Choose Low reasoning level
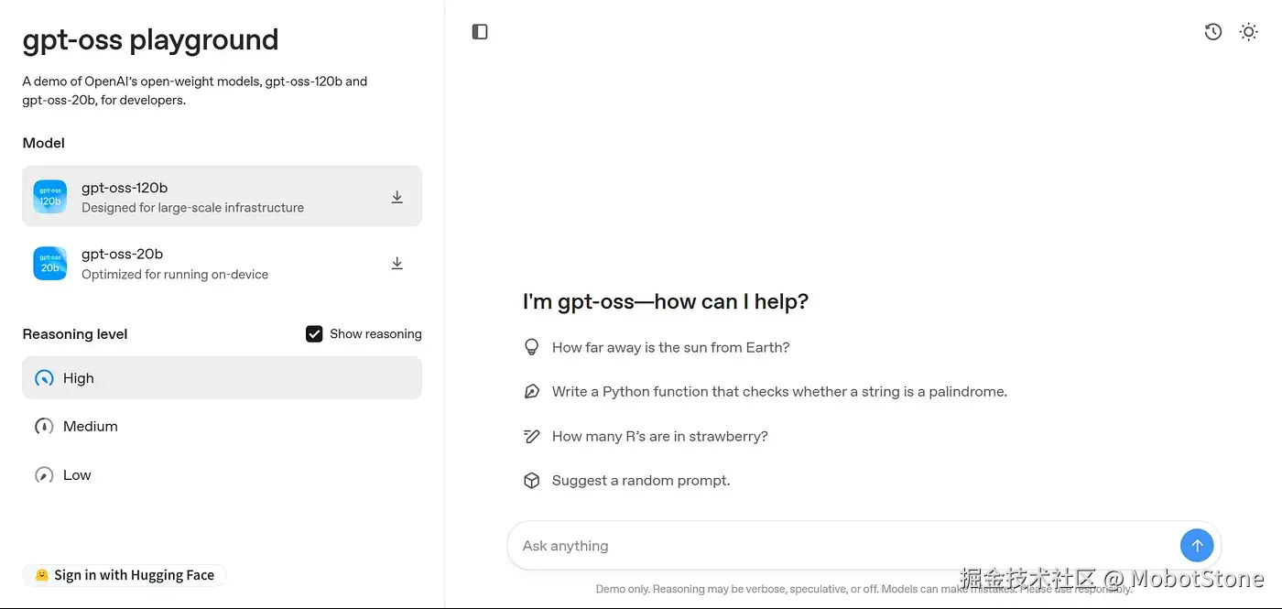1282x609 pixels. [x=77, y=475]
